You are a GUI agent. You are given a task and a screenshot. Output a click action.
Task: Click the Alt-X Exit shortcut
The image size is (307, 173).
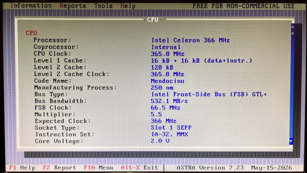pos(139,168)
